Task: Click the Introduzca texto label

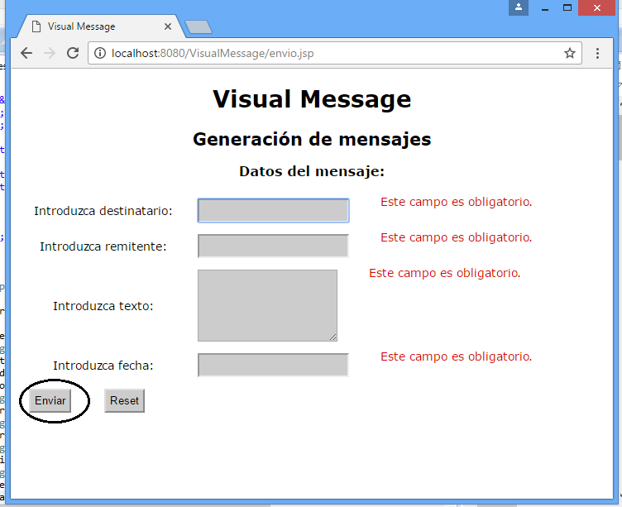Action: point(103,306)
